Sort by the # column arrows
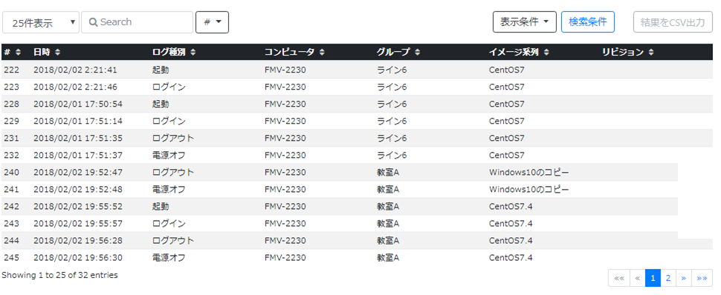Image resolution: width=721 pixels, height=295 pixels. (18, 53)
